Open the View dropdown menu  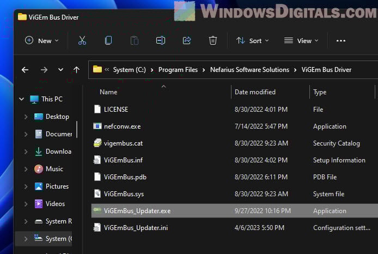(x=301, y=41)
